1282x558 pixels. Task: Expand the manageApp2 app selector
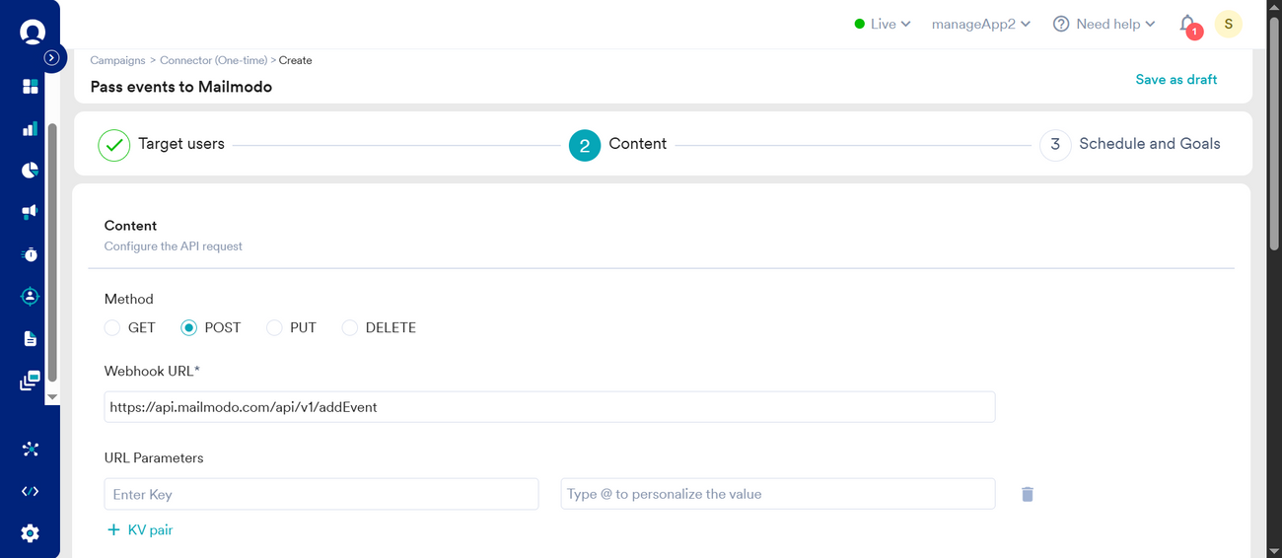[980, 24]
